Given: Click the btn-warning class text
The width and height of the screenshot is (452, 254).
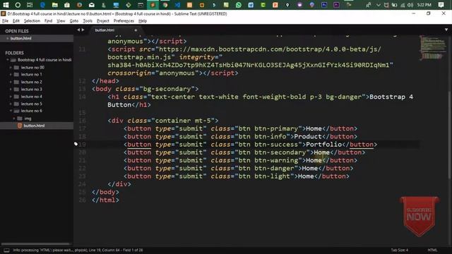Looking at the screenshot, I should tap(276, 160).
